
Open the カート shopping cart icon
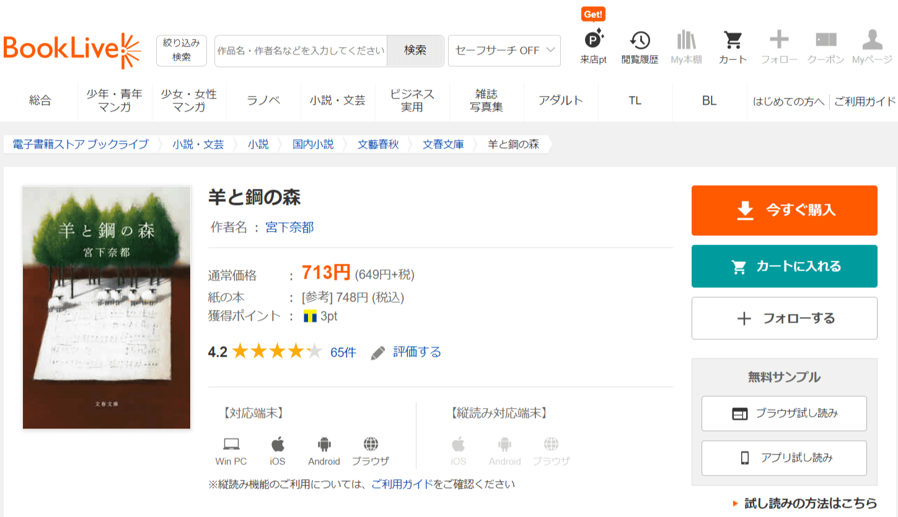tap(733, 41)
